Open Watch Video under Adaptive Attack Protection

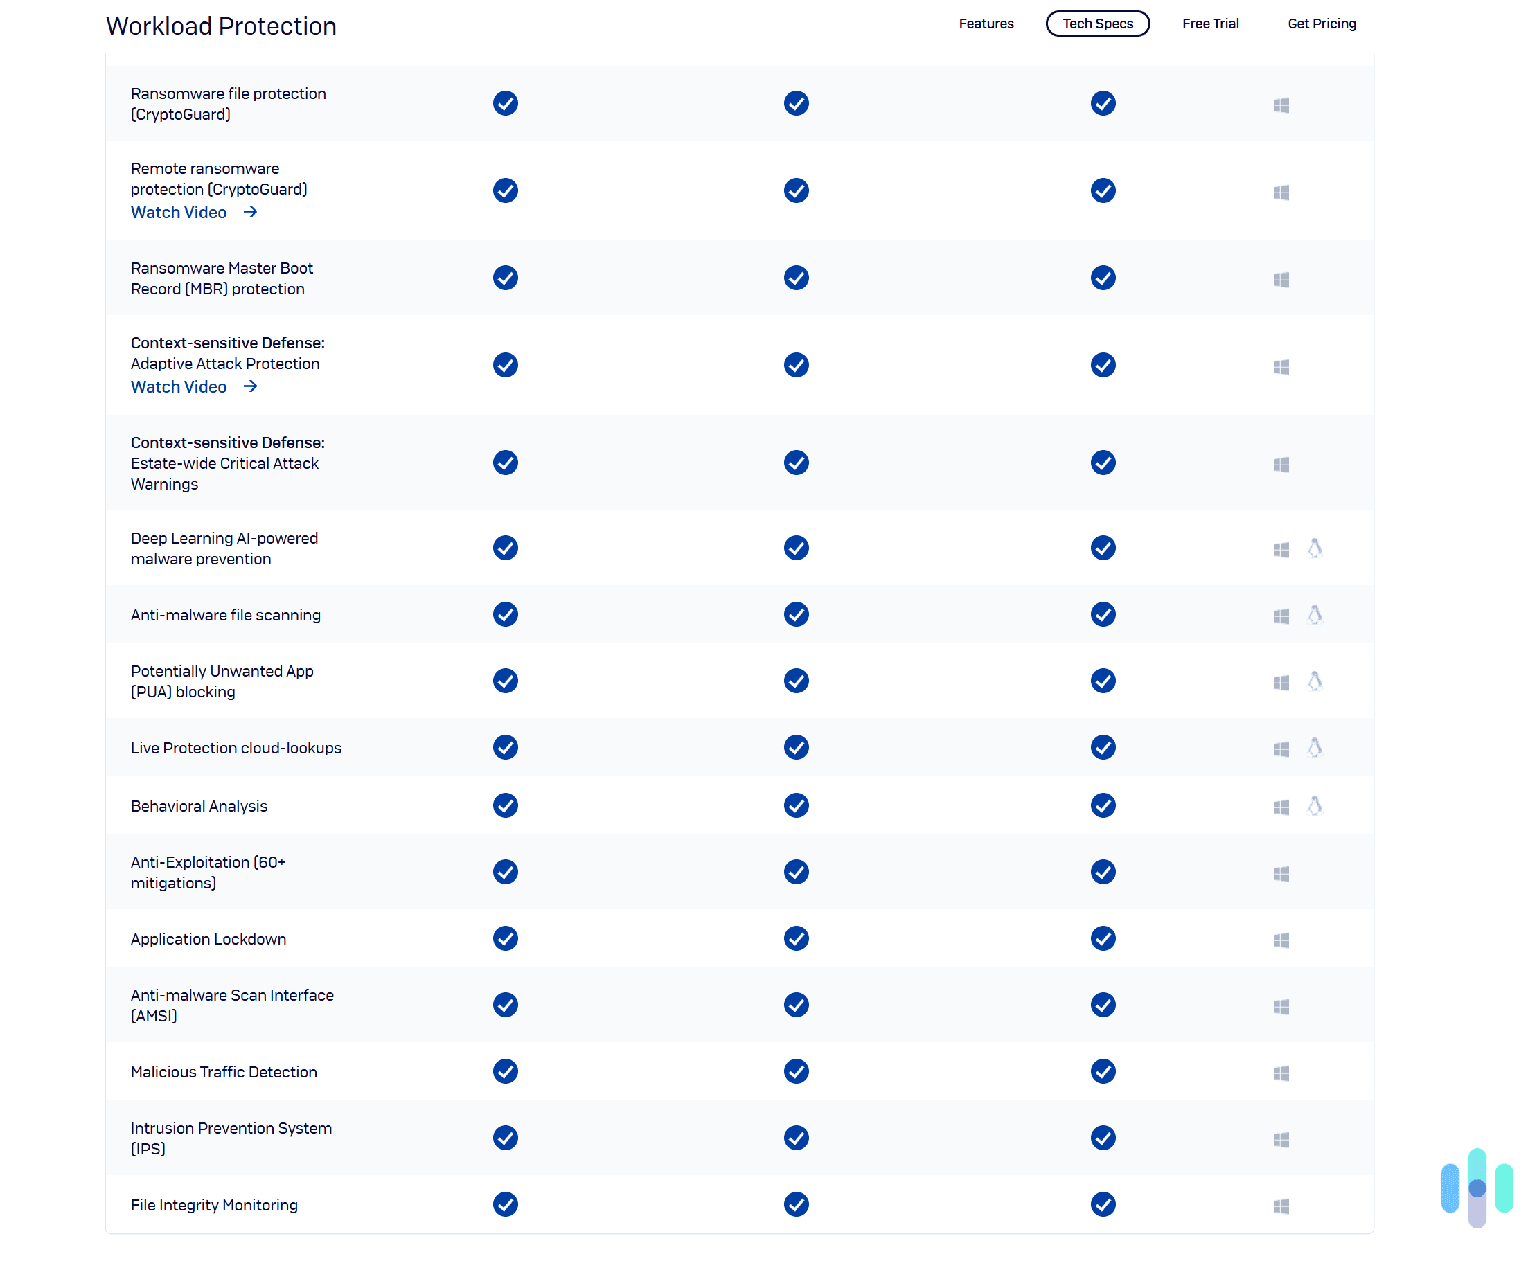click(x=179, y=386)
